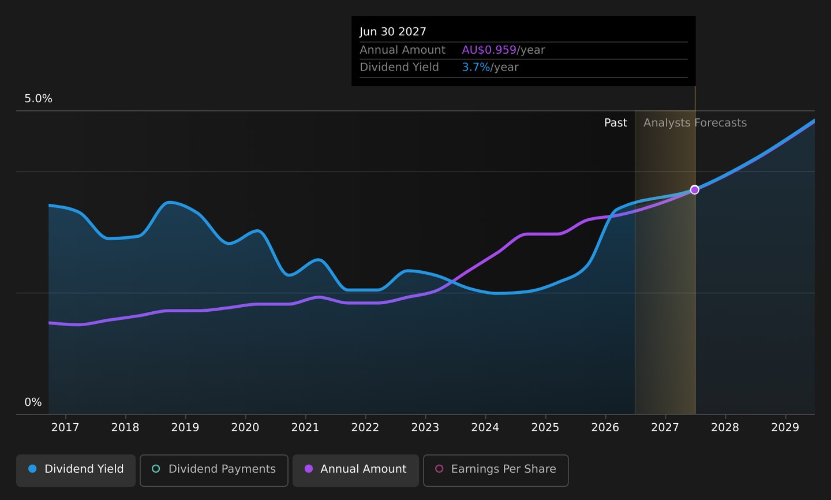Click the Past label on the chart
This screenshot has height=500, width=831.
click(x=615, y=123)
